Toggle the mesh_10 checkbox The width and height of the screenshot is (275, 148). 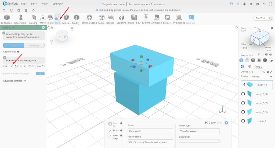tap(243, 85)
